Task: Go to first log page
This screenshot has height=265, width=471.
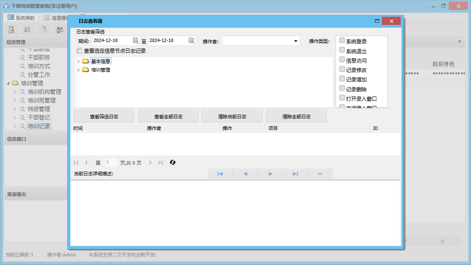Action: (76, 163)
